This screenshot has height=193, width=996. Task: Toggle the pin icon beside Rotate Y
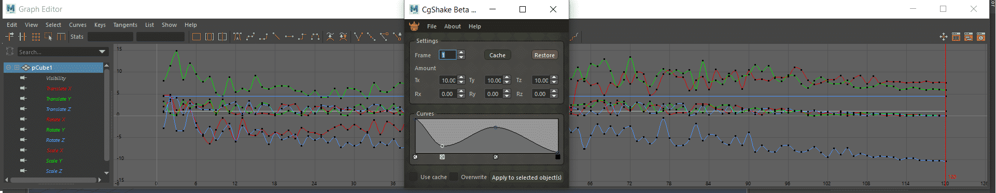coord(23,130)
